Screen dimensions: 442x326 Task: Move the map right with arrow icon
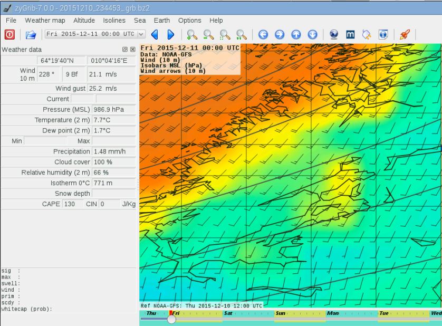280,34
